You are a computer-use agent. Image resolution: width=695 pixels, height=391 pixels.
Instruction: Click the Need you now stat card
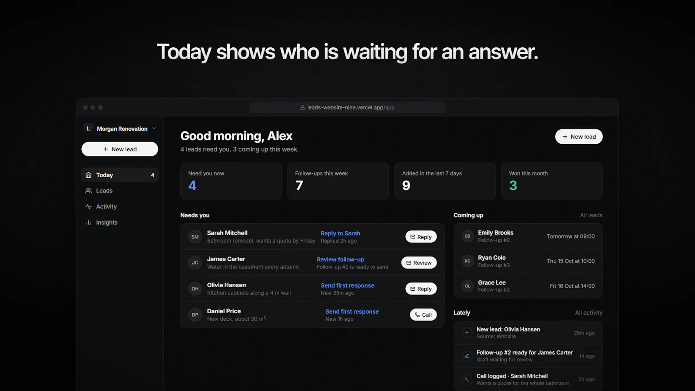click(x=231, y=181)
